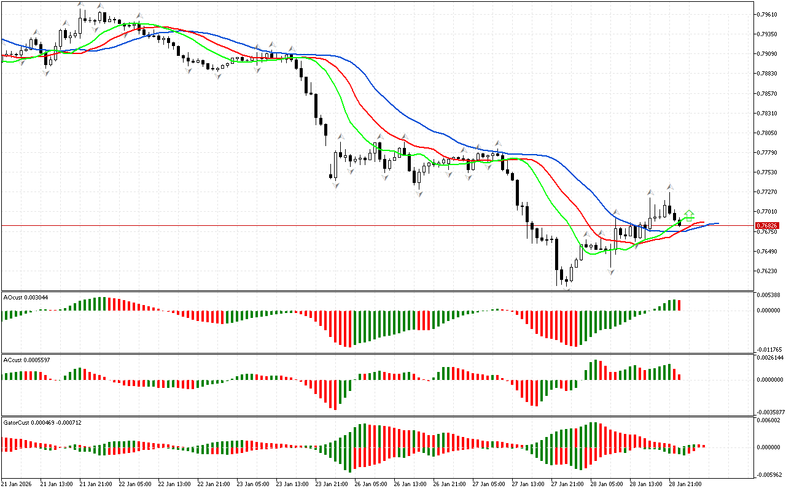Click the horizontal current price line
This screenshot has width=786, height=491.
(x=368, y=225)
